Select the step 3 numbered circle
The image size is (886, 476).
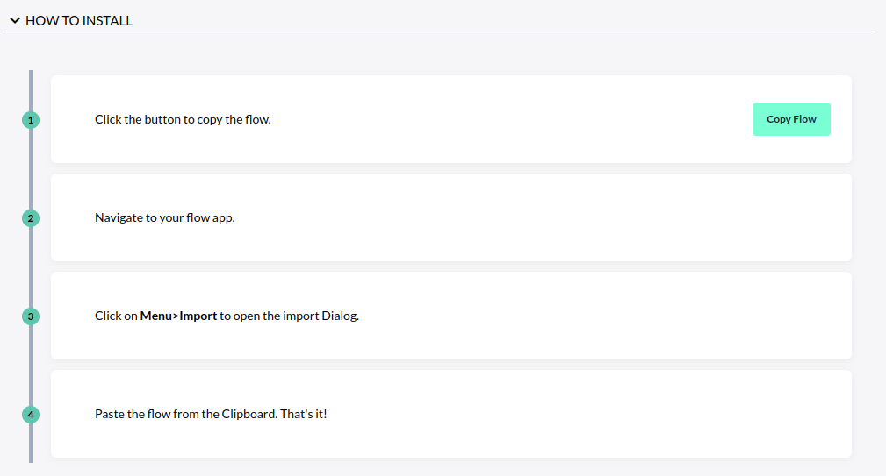[x=31, y=316]
